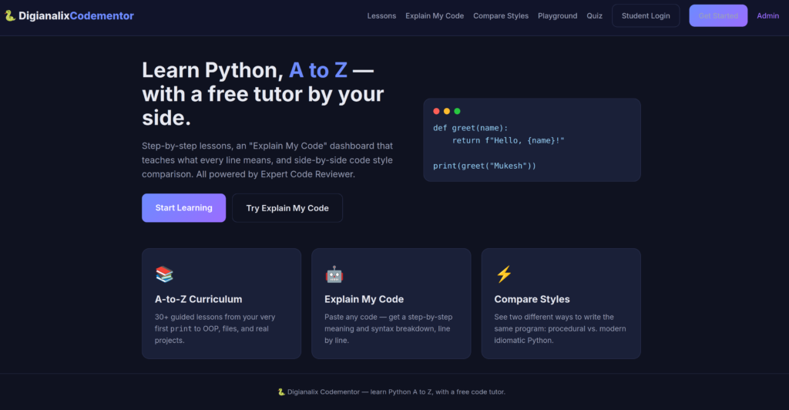
Task: Click the red dot in code window
Action: (436, 111)
